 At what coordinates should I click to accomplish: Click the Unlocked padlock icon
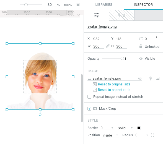click(x=141, y=46)
